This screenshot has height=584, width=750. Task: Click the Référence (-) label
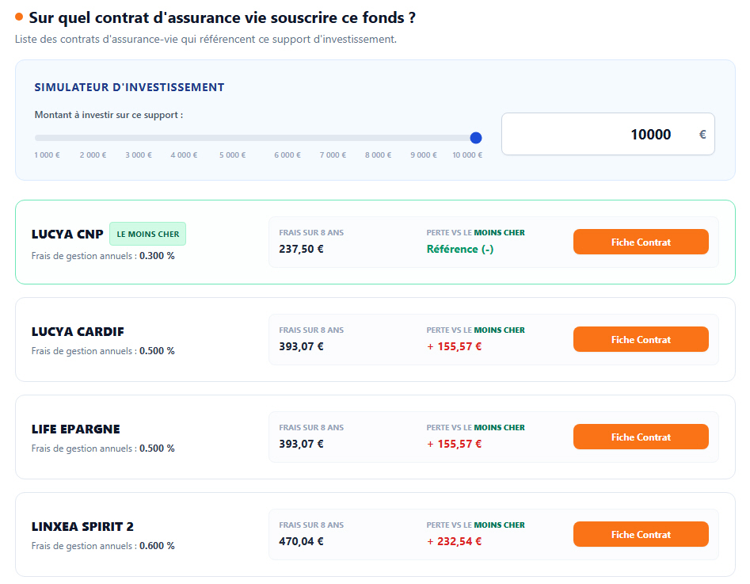click(460, 249)
